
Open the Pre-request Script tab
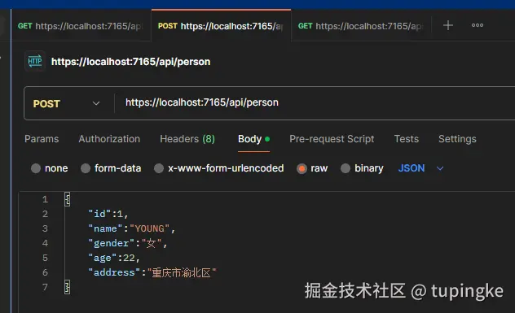[332, 139]
